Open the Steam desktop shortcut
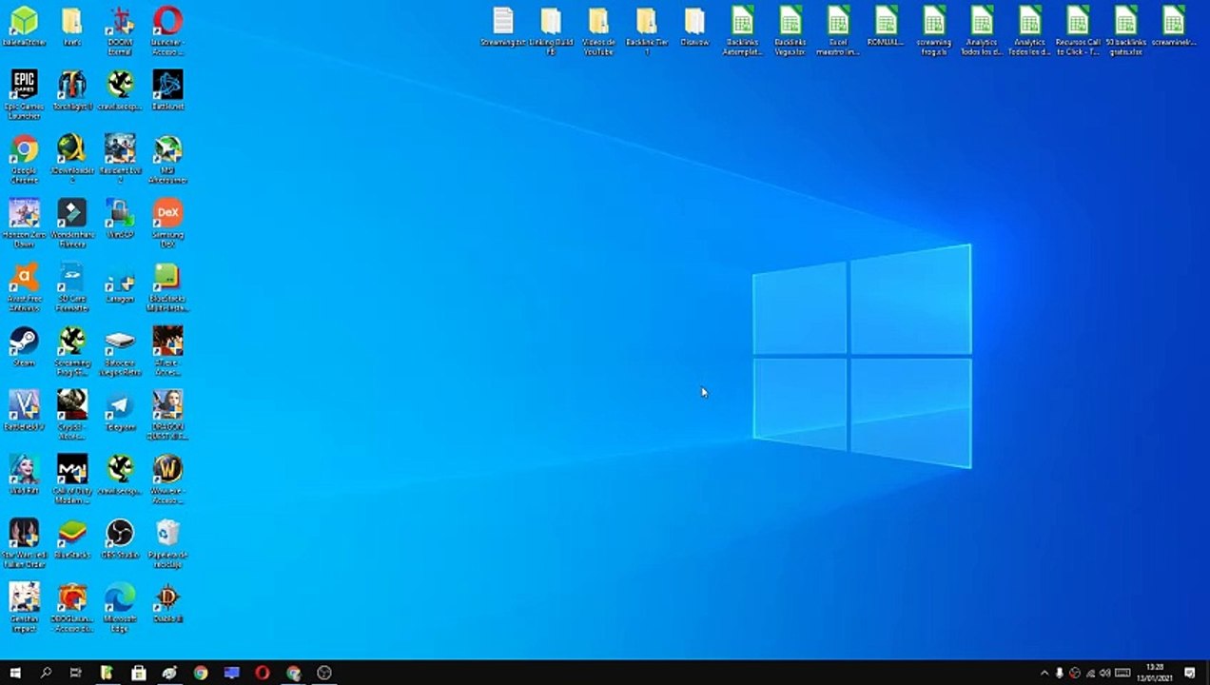The height and width of the screenshot is (685, 1210). [24, 346]
